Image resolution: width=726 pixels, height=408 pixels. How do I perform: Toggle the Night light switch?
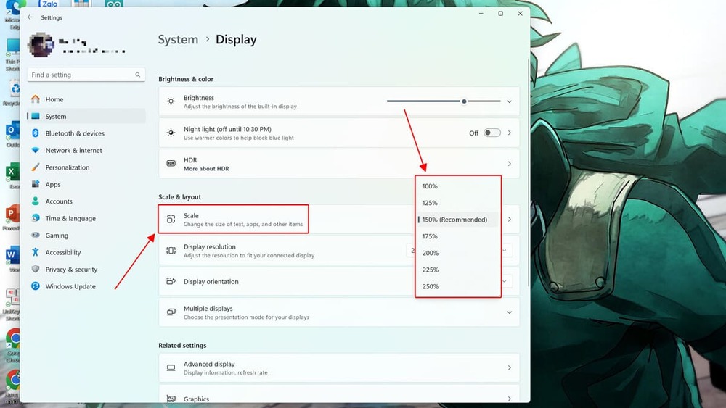pos(492,133)
